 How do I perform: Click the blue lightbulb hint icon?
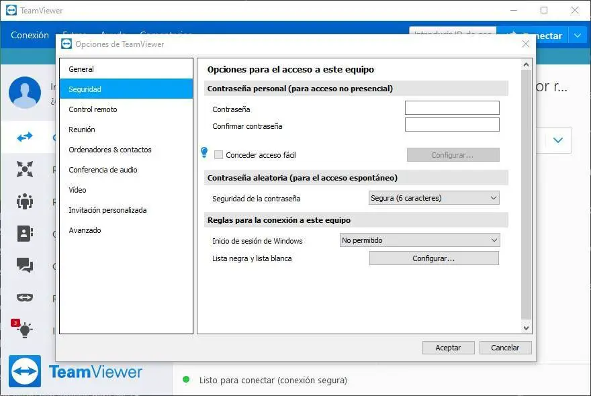[x=204, y=152]
